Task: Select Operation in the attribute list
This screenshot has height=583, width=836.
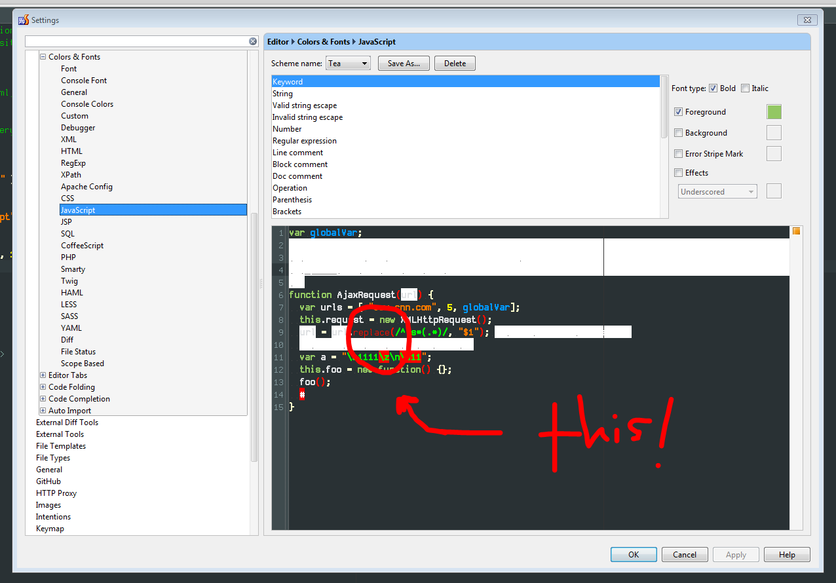Action: click(x=466, y=188)
